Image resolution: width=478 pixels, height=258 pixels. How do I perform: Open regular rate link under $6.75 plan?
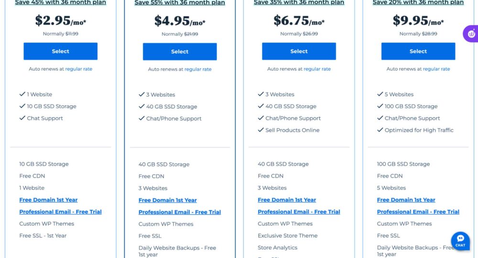pyautogui.click(x=317, y=69)
